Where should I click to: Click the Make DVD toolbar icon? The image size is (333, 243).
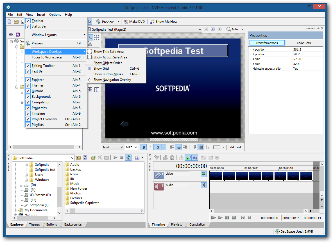click(x=126, y=22)
